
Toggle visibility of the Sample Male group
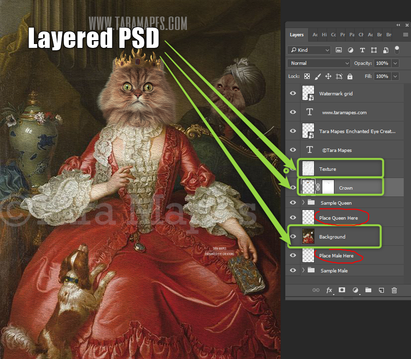coord(293,270)
